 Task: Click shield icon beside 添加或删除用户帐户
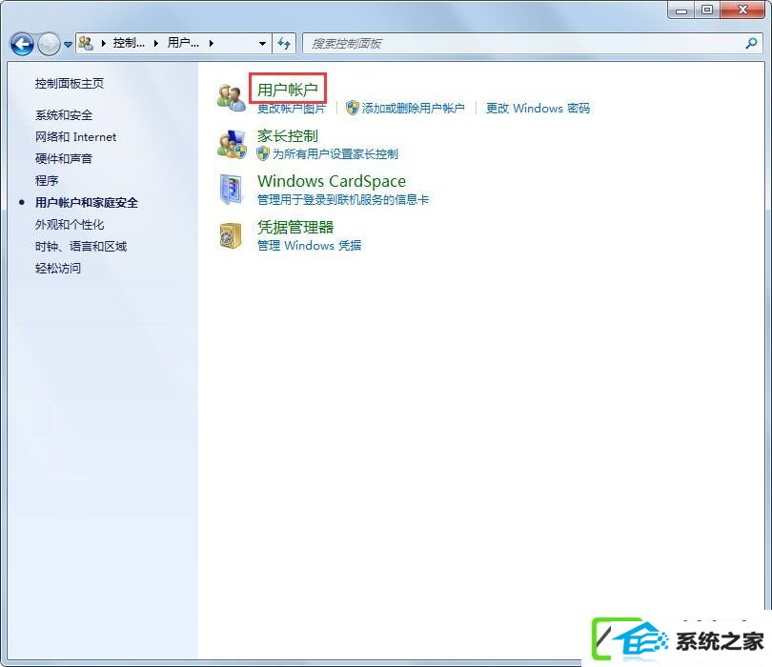352,108
